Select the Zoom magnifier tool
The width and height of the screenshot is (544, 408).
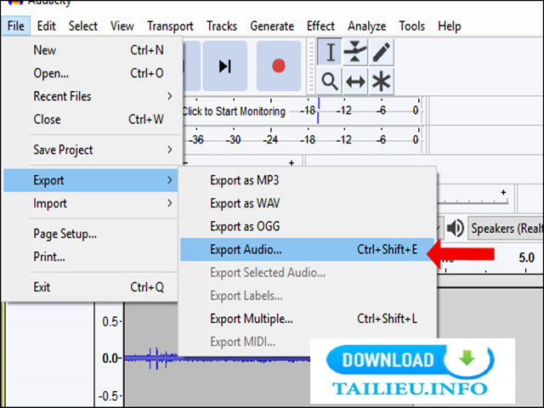coord(330,82)
